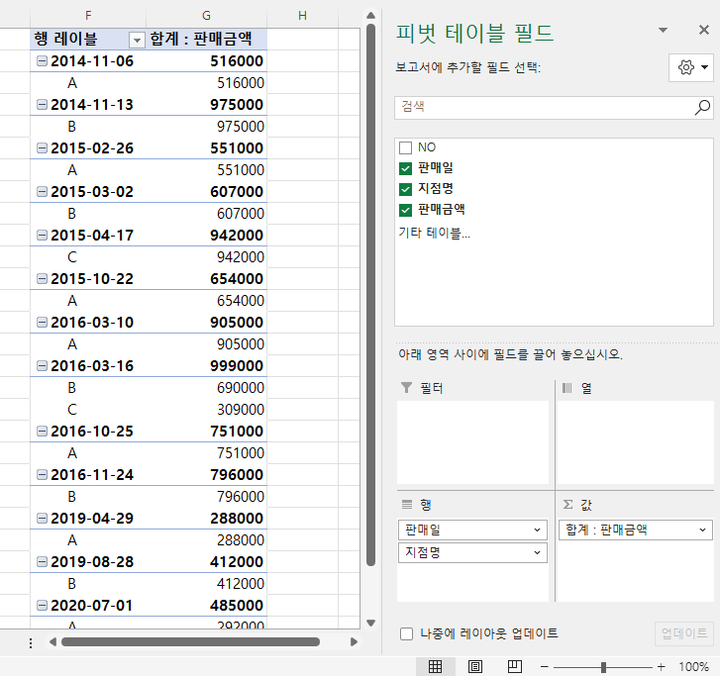The width and height of the screenshot is (720, 676).
Task: Click the empty 필터 drop area
Action: tap(472, 442)
